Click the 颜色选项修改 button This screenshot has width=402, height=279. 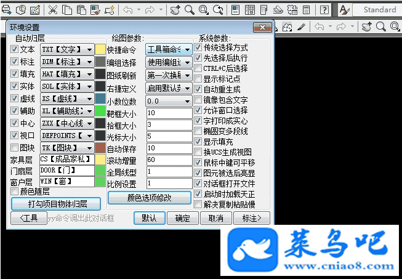coord(148,198)
